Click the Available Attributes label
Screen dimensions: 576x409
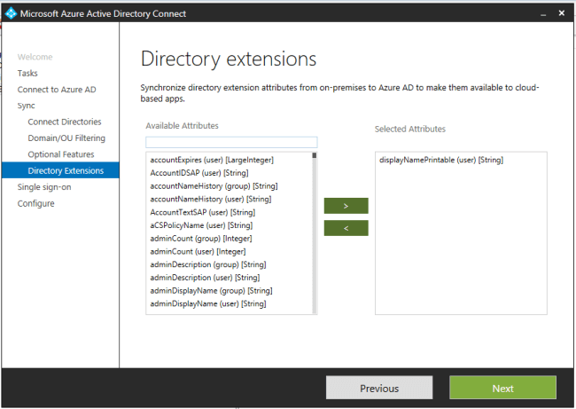pos(183,126)
